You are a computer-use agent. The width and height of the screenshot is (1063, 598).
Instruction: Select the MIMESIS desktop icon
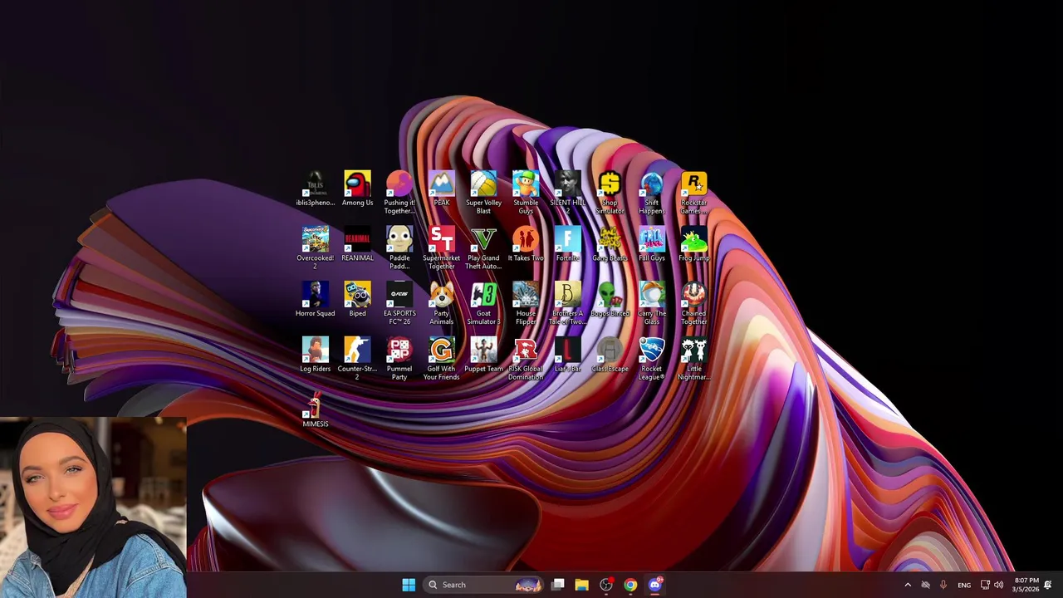(315, 409)
